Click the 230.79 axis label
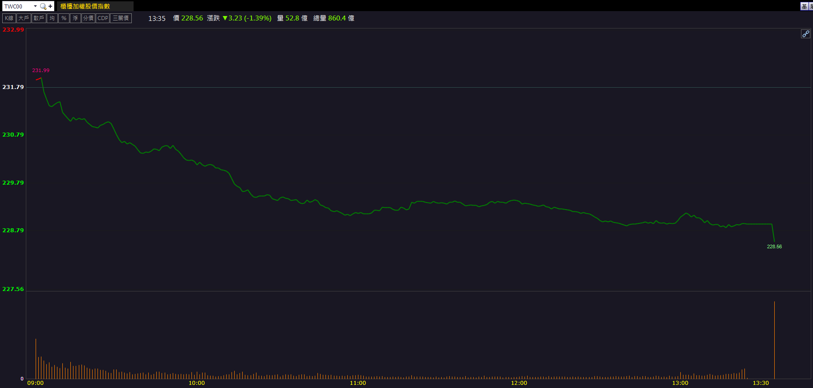Viewport: 813px width, 388px height. [x=13, y=135]
